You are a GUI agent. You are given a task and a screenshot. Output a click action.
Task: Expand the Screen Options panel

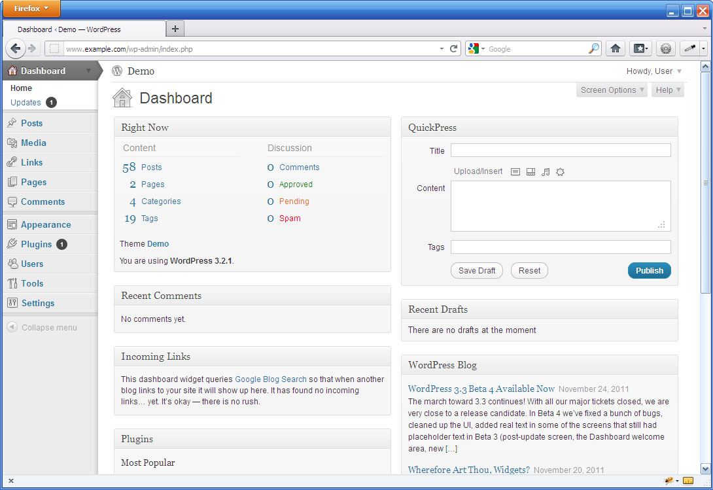[612, 90]
